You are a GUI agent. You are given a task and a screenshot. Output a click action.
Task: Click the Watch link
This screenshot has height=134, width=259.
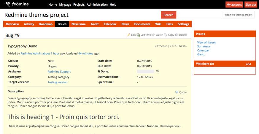tap(159, 35)
